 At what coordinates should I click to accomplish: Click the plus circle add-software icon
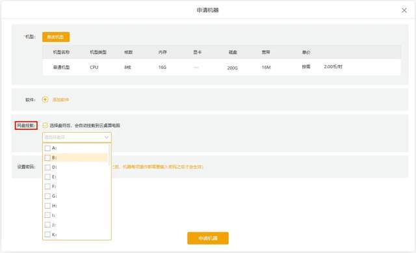(45, 100)
